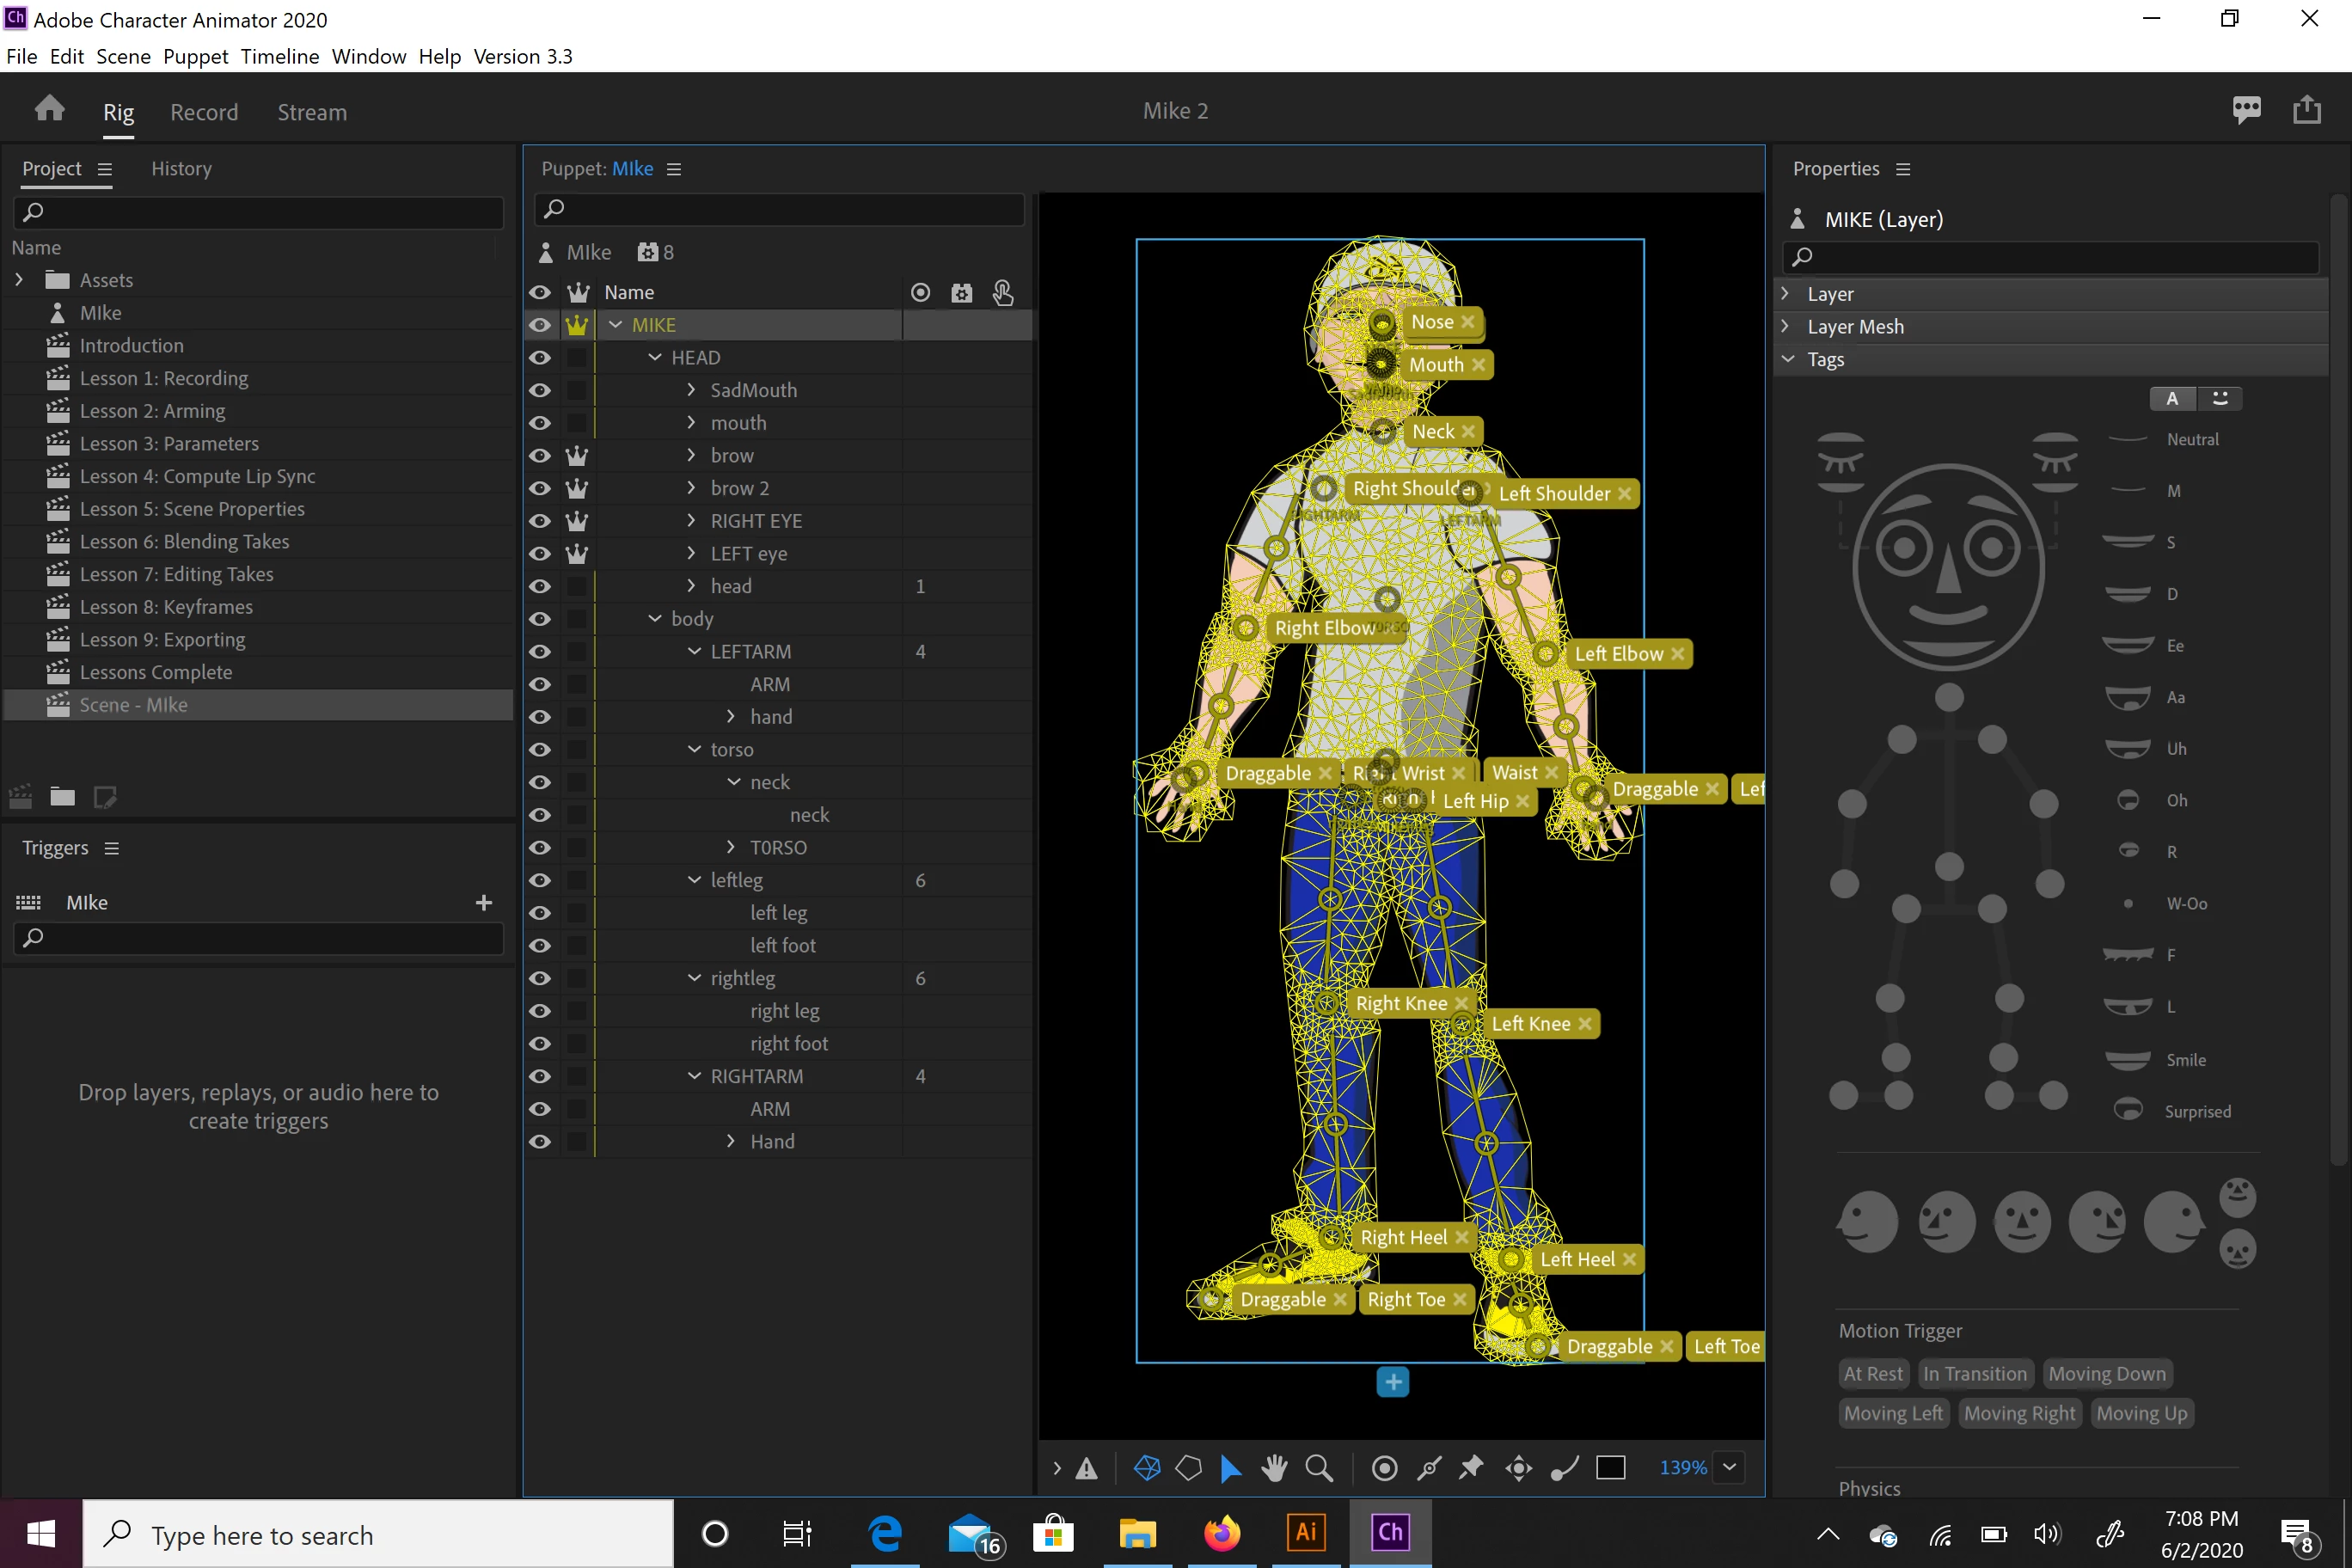
Task: Hide the SadMouth layer
Action: pos(540,390)
